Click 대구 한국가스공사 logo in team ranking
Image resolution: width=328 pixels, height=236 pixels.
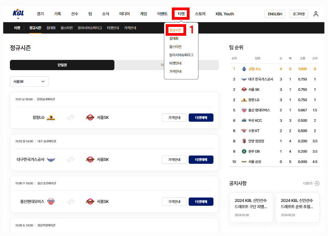pos(244,79)
